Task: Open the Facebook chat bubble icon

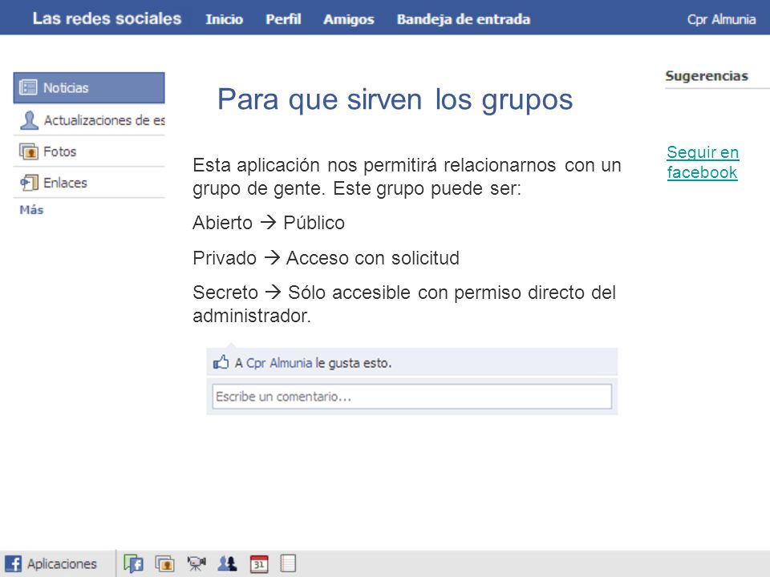Action: (133, 563)
